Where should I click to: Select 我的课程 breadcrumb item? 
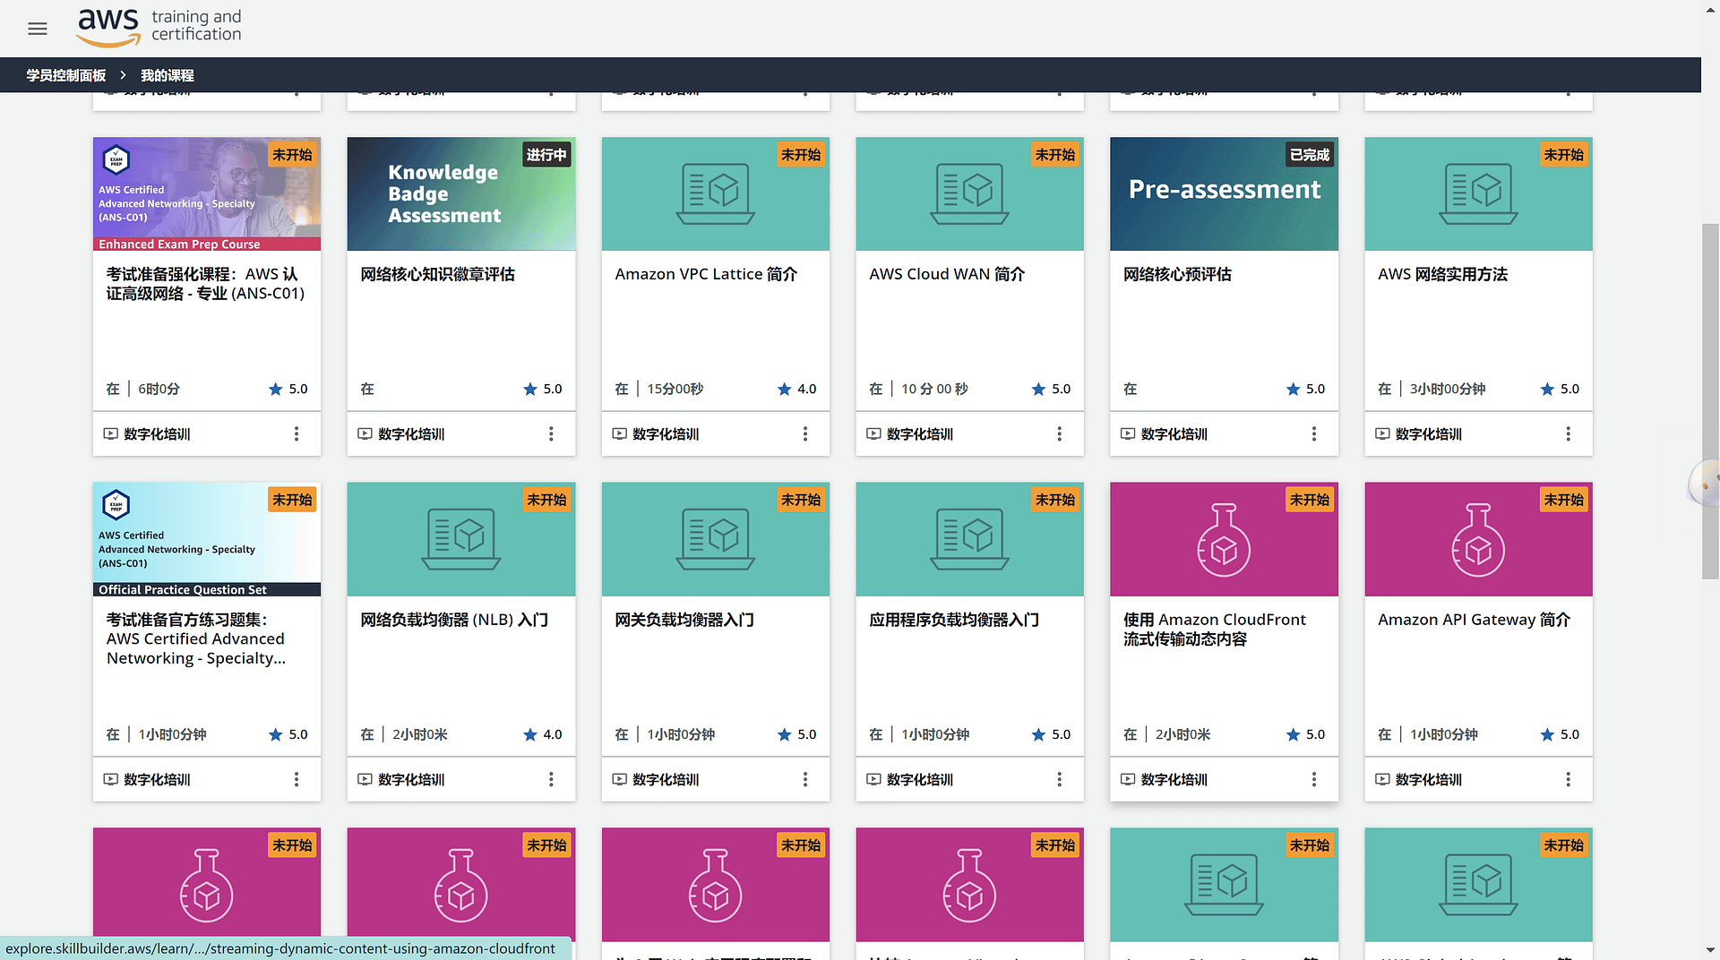point(167,76)
